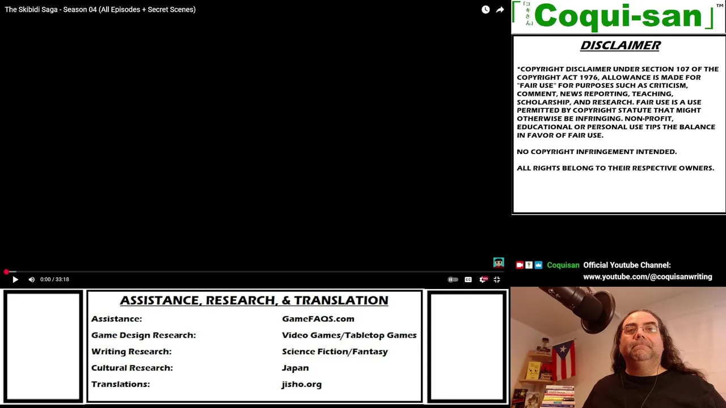726x408 pixels.
Task: Click No Copyright Infringement Intended line
Action: pos(597,151)
